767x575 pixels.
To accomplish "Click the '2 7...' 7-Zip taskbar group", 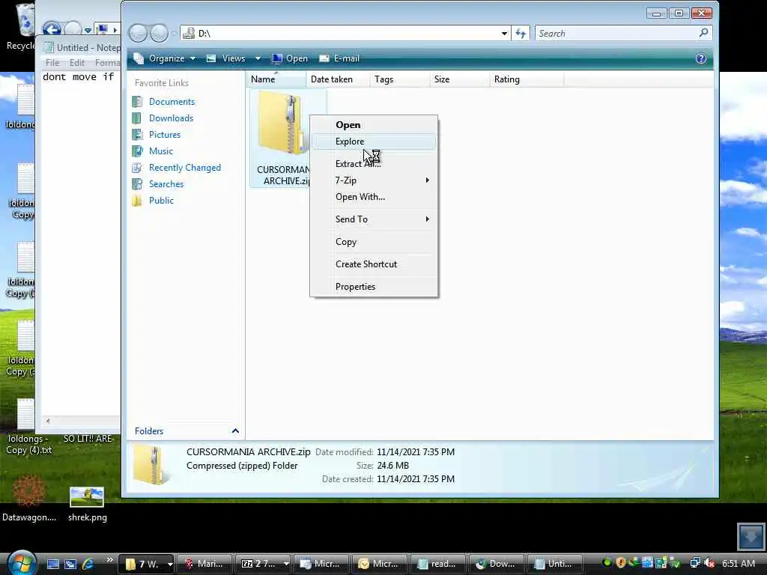I will coord(263,564).
